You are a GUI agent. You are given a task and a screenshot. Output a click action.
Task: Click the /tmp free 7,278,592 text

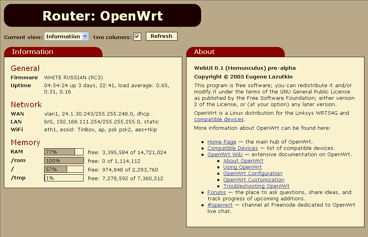(x=125, y=179)
